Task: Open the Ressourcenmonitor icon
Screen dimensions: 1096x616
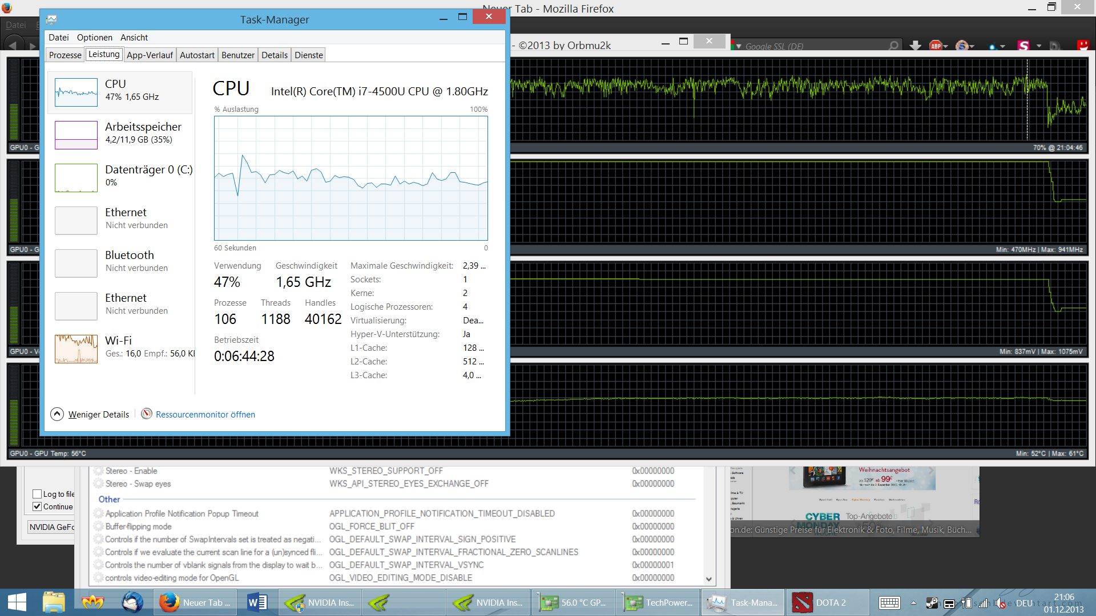Action: tap(147, 414)
